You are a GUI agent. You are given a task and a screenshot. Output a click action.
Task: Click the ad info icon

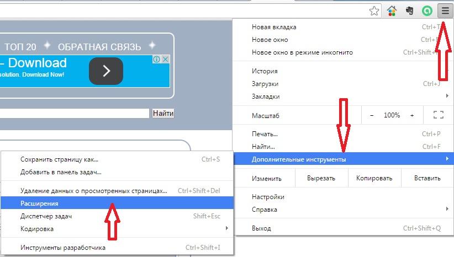click(156, 60)
